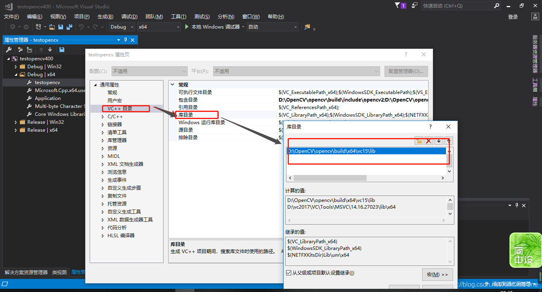Select the Application property sheet item
This screenshot has width=542, height=292.
click(48, 98)
